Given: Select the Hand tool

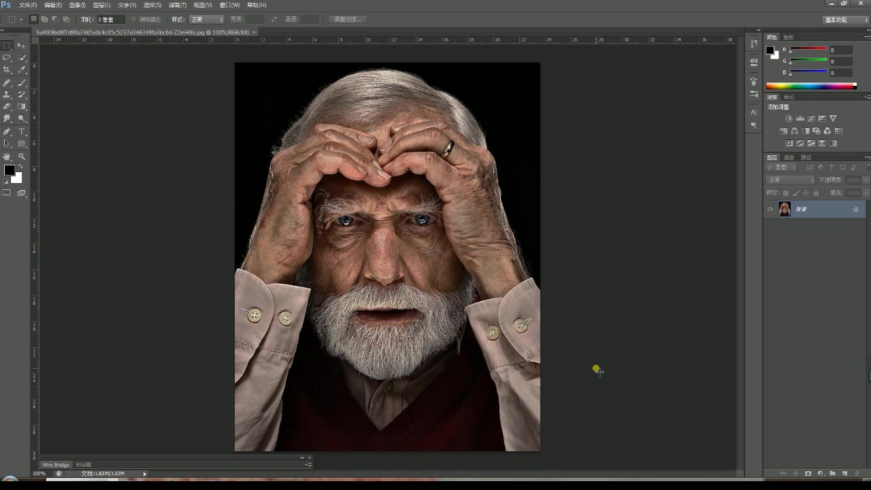Looking at the screenshot, I should click(x=7, y=157).
